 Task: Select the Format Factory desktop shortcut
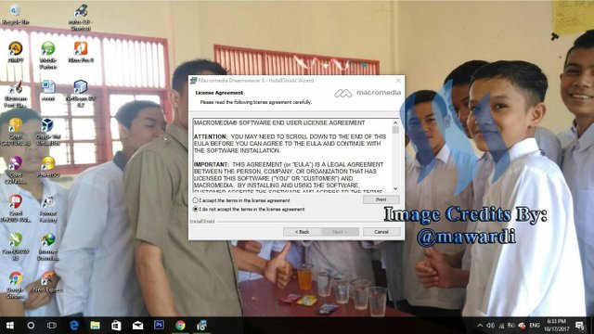click(48, 208)
